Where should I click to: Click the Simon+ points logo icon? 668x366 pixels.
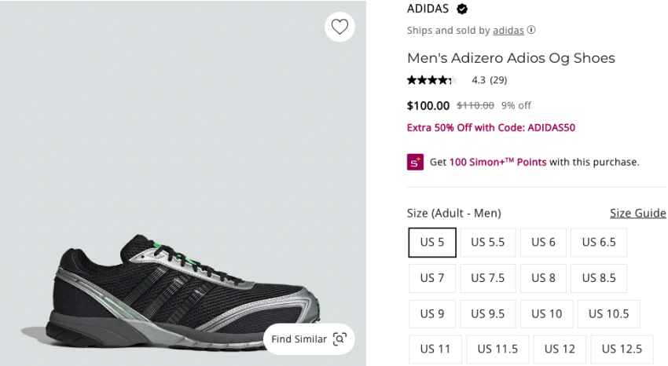(x=415, y=162)
